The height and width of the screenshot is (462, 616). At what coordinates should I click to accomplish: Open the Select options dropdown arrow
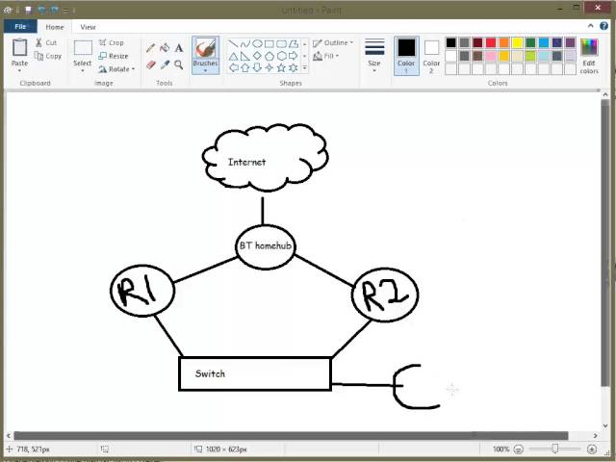click(83, 70)
